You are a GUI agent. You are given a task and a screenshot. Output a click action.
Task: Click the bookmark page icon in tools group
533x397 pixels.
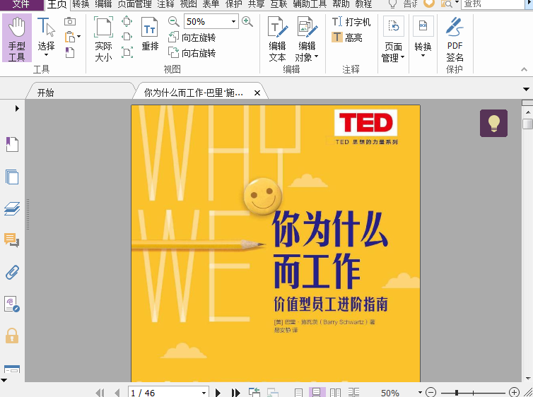pos(70,53)
